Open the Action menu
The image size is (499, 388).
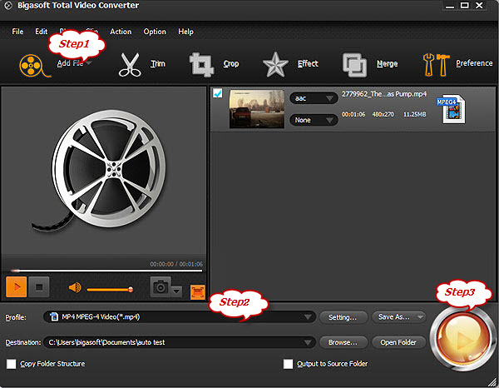[x=121, y=32]
